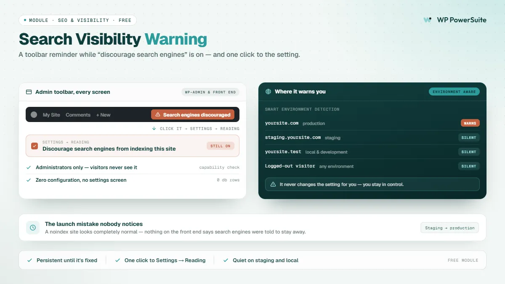Image resolution: width=505 pixels, height=284 pixels.
Task: Click 'Discourage search engines from indexing this site' label
Action: tap(109, 149)
